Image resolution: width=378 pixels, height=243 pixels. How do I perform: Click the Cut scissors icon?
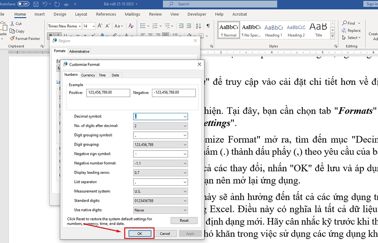point(12,24)
